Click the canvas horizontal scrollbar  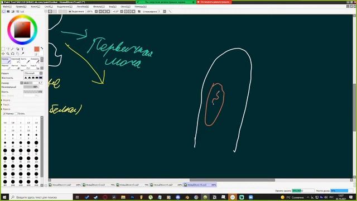(x=232, y=180)
